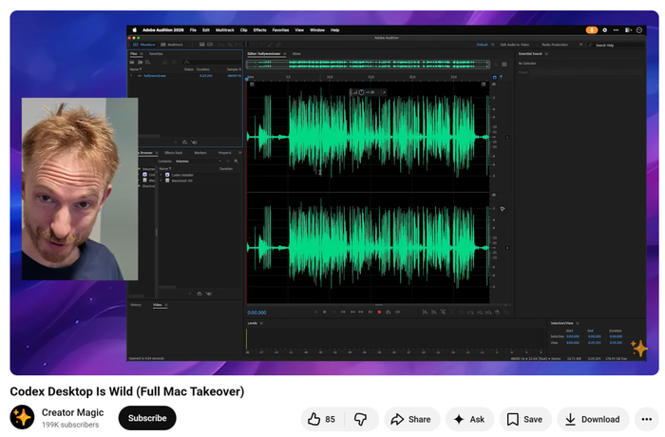Viewport: 665px width, 437px height.
Task: Toggle the Waveform view button
Action: [144, 45]
